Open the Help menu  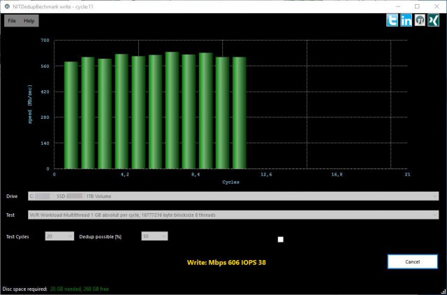point(29,21)
